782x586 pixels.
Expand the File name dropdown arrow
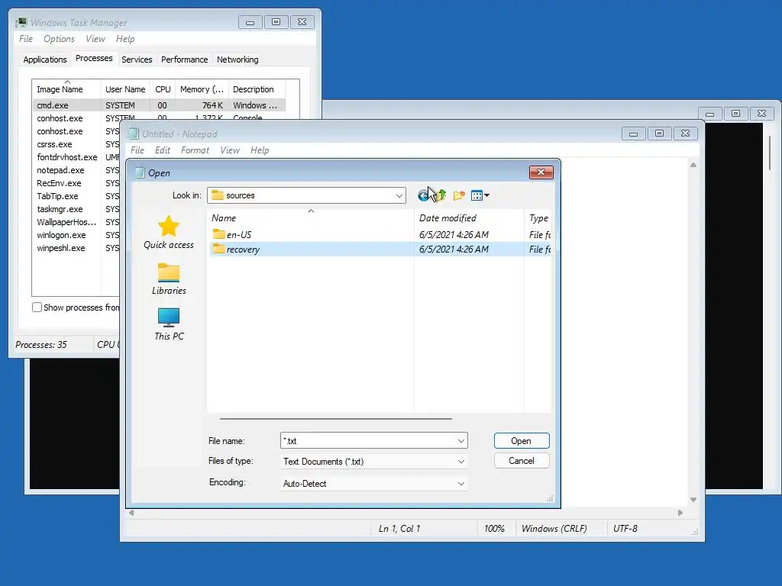[461, 441]
